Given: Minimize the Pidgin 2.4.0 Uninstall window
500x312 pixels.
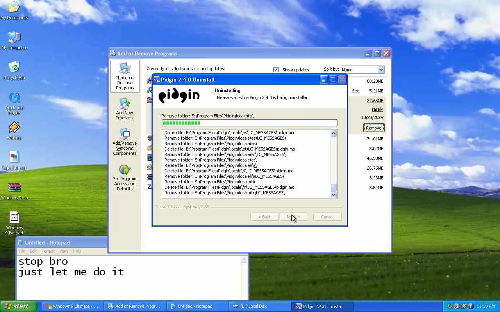Looking at the screenshot, I should (x=323, y=80).
